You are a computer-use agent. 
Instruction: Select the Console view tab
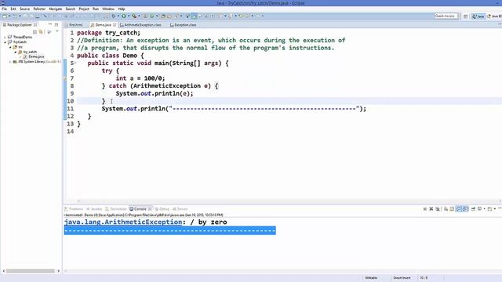[x=140, y=209]
